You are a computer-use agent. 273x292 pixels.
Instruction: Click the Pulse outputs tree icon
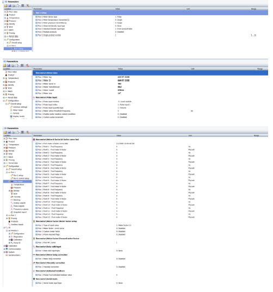[12, 206]
